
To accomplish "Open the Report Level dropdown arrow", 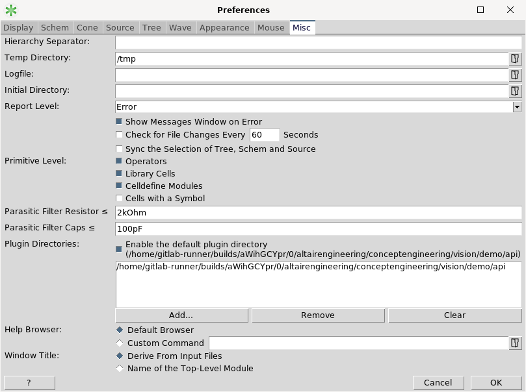I will [517, 107].
